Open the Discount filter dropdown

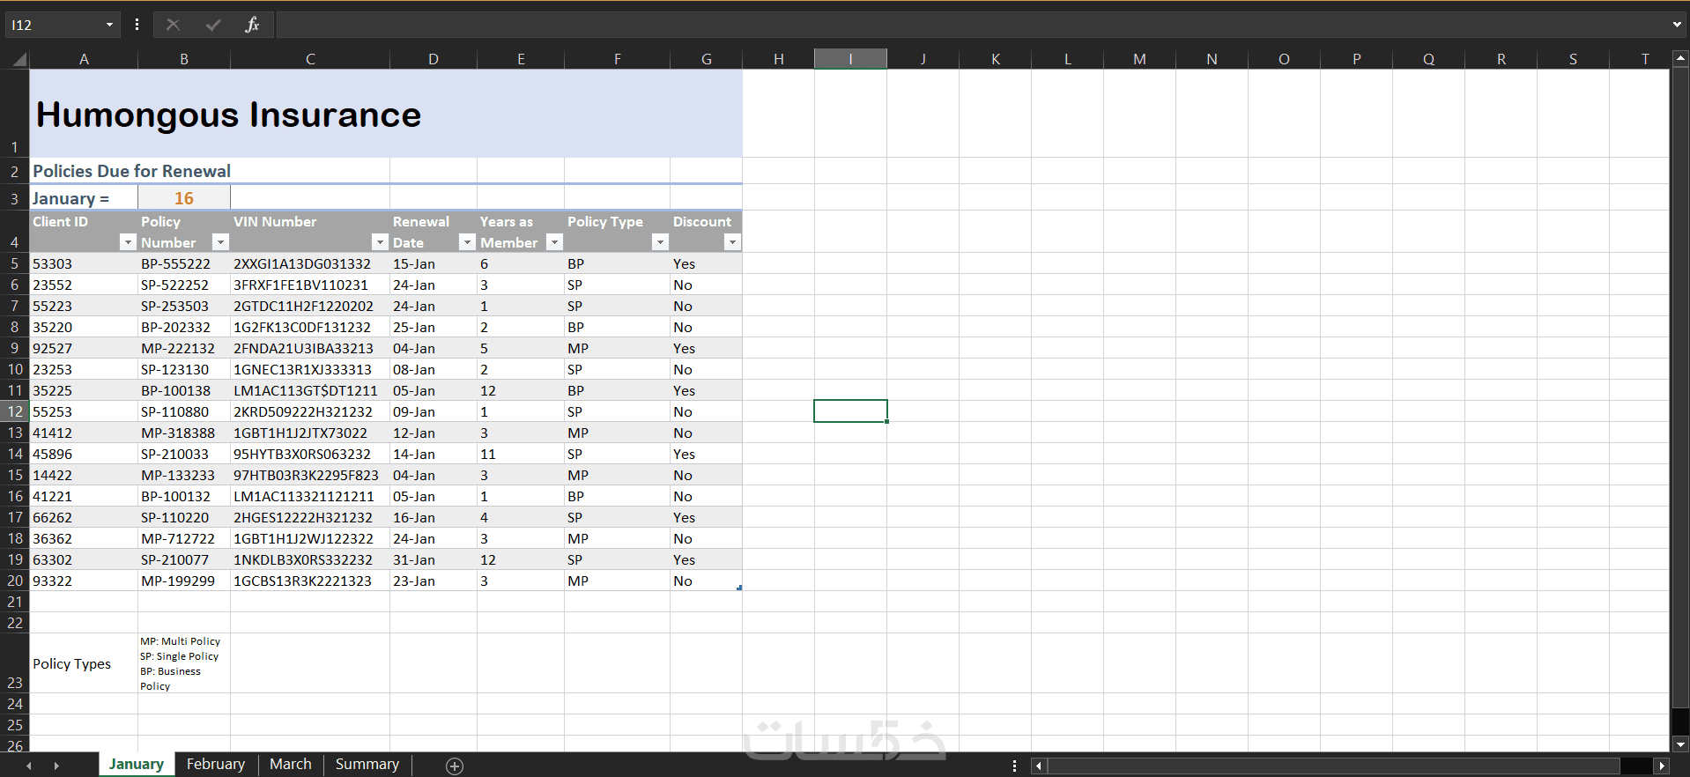point(732,242)
